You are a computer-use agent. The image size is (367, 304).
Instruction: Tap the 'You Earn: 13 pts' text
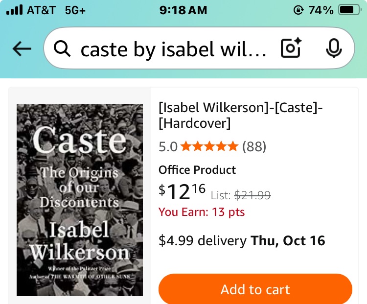pos(202,212)
